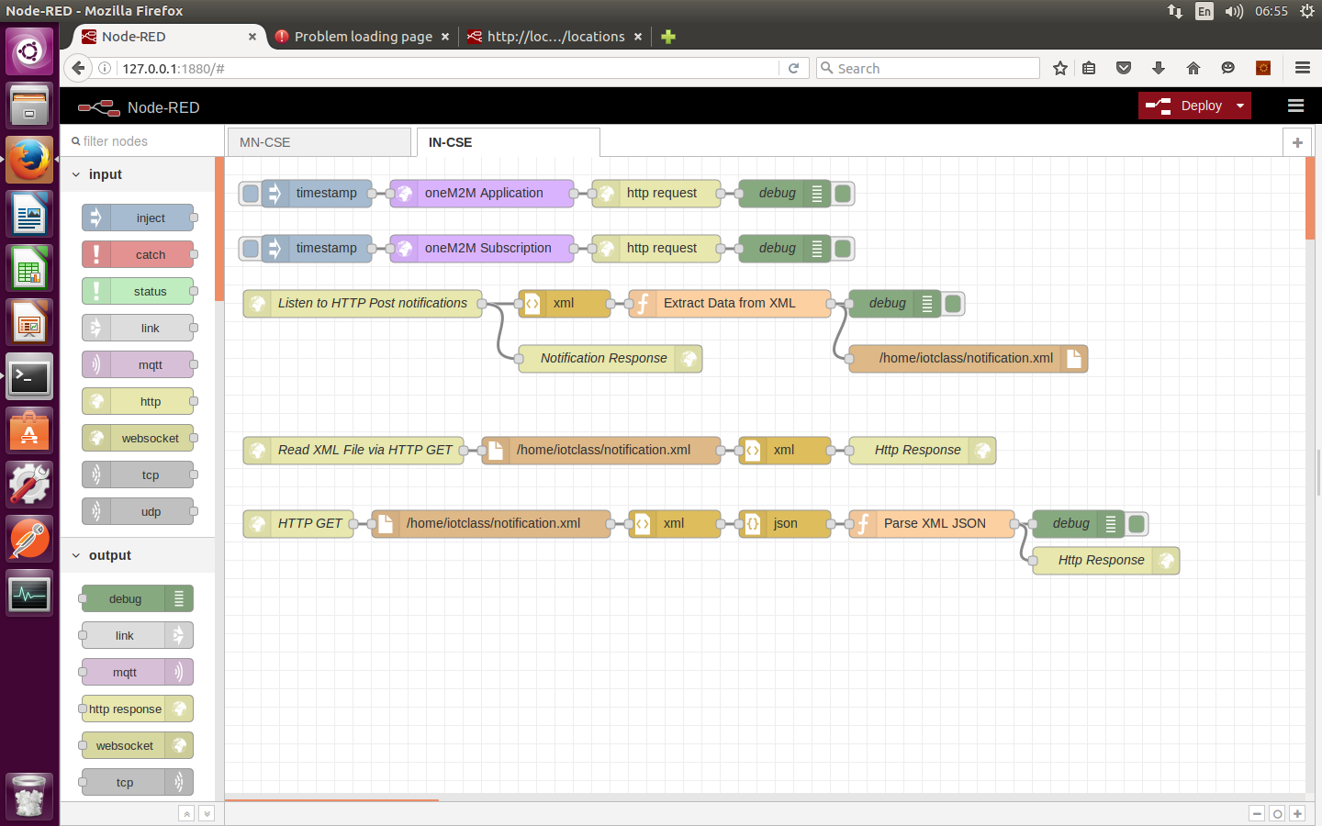
Task: Select the Notification Response node
Action: click(611, 359)
